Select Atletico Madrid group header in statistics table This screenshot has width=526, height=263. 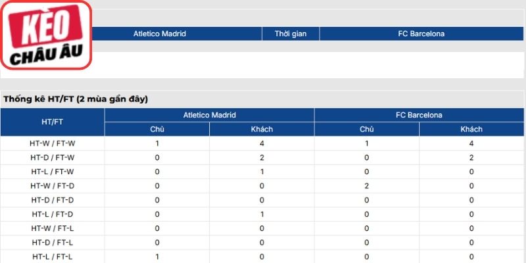(x=209, y=115)
